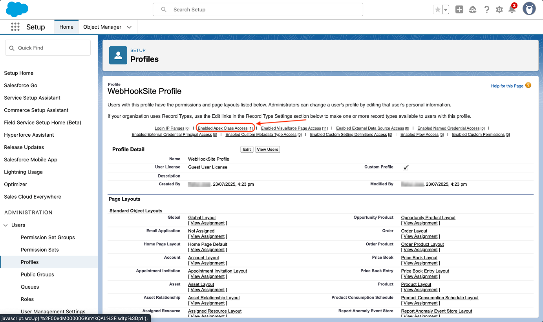Click the Search Setup field
Image resolution: width=543 pixels, height=322 pixels.
[258, 9]
